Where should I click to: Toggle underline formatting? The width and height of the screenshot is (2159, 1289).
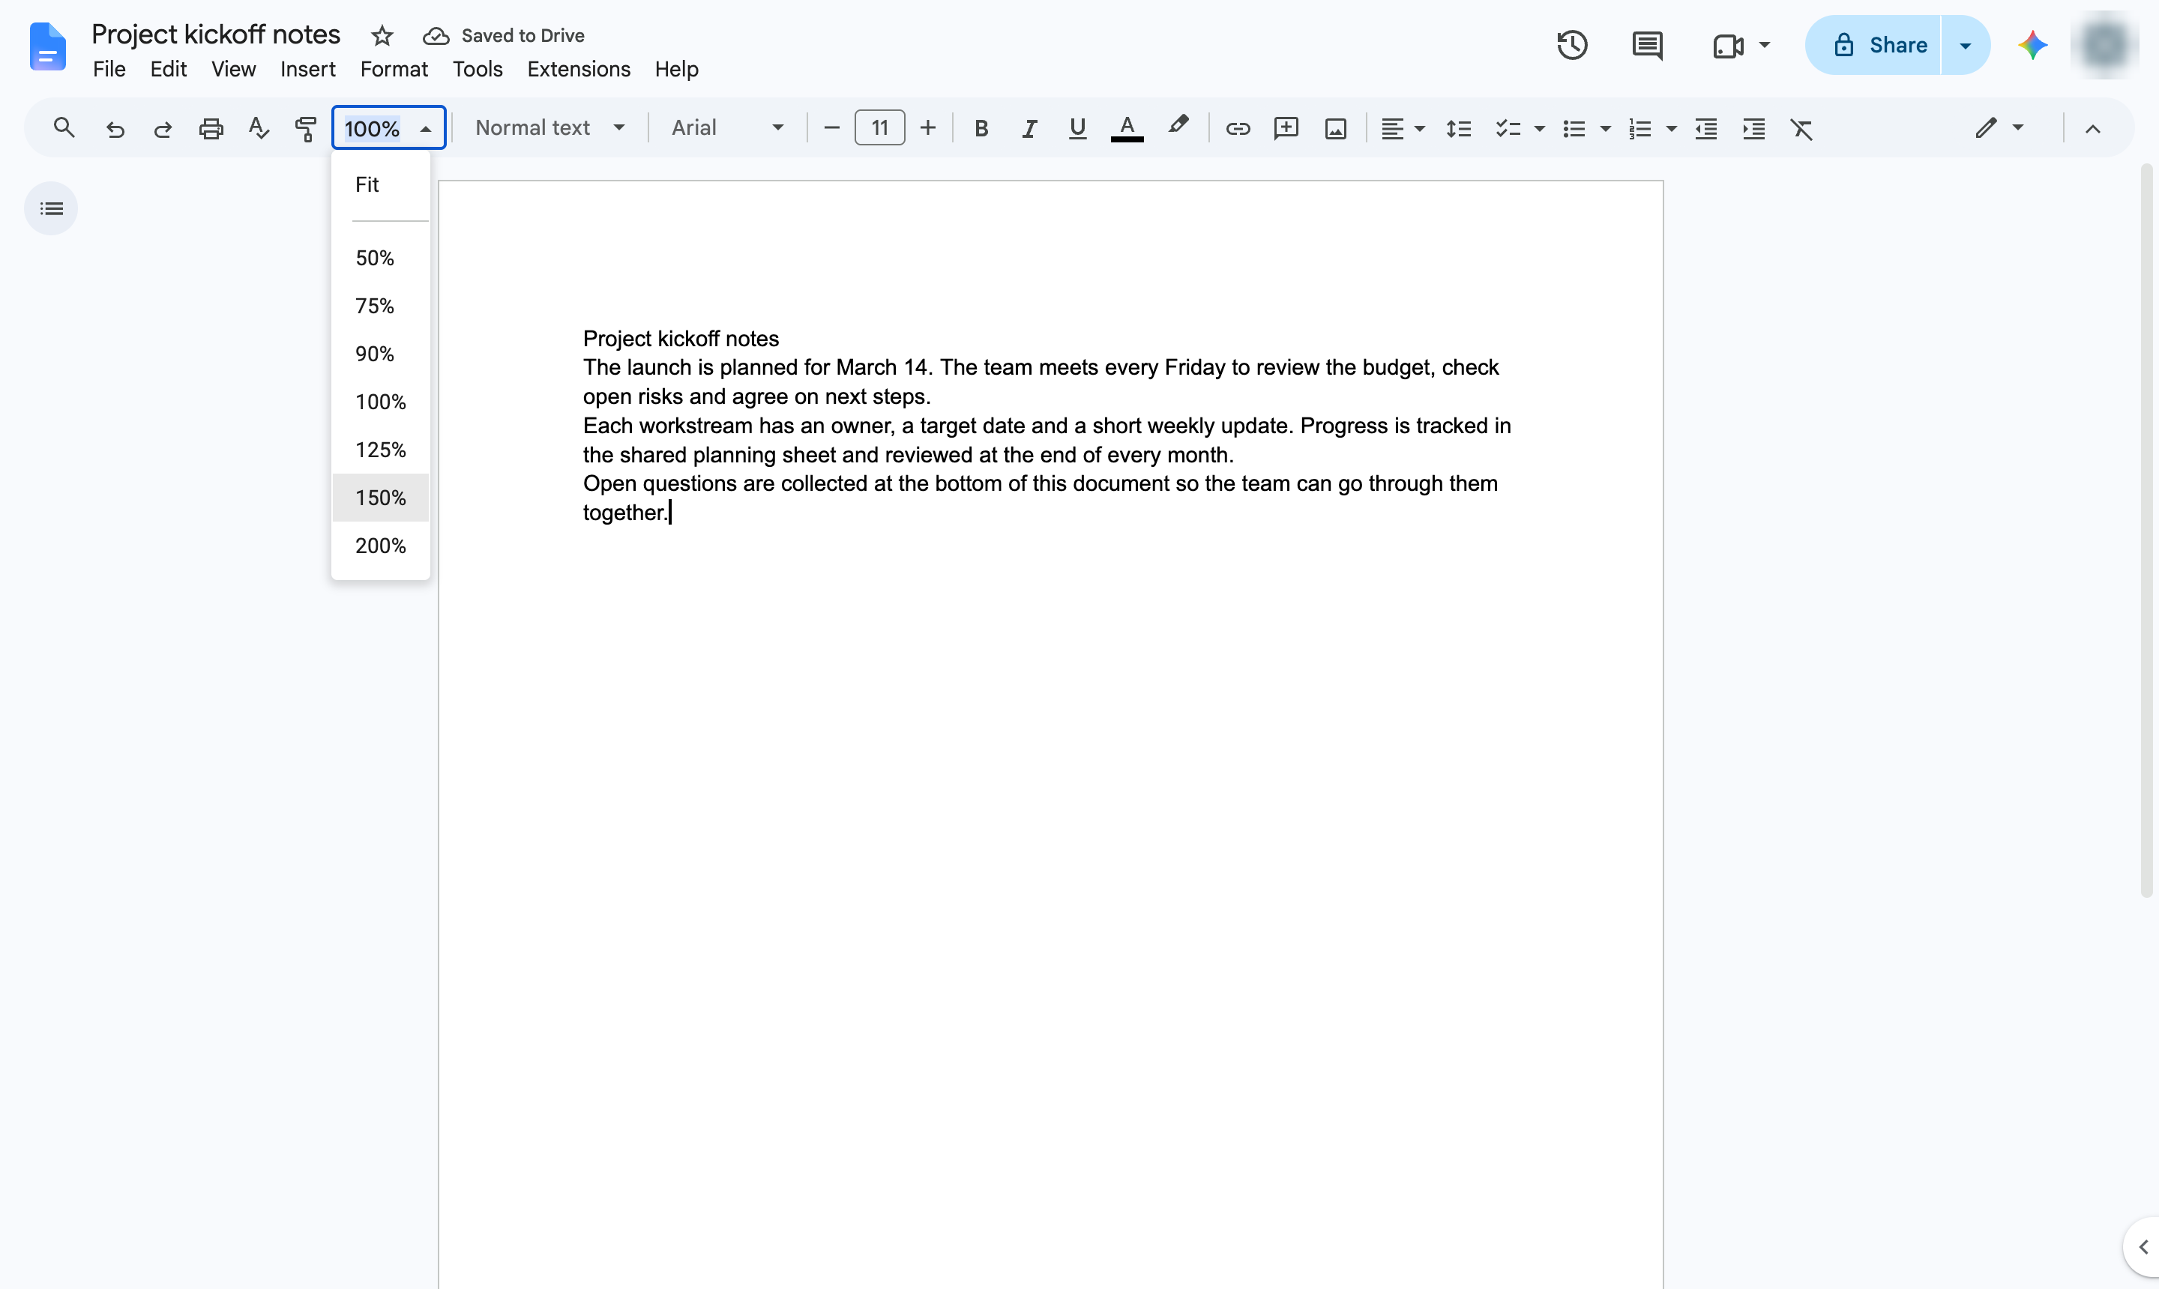tap(1077, 129)
